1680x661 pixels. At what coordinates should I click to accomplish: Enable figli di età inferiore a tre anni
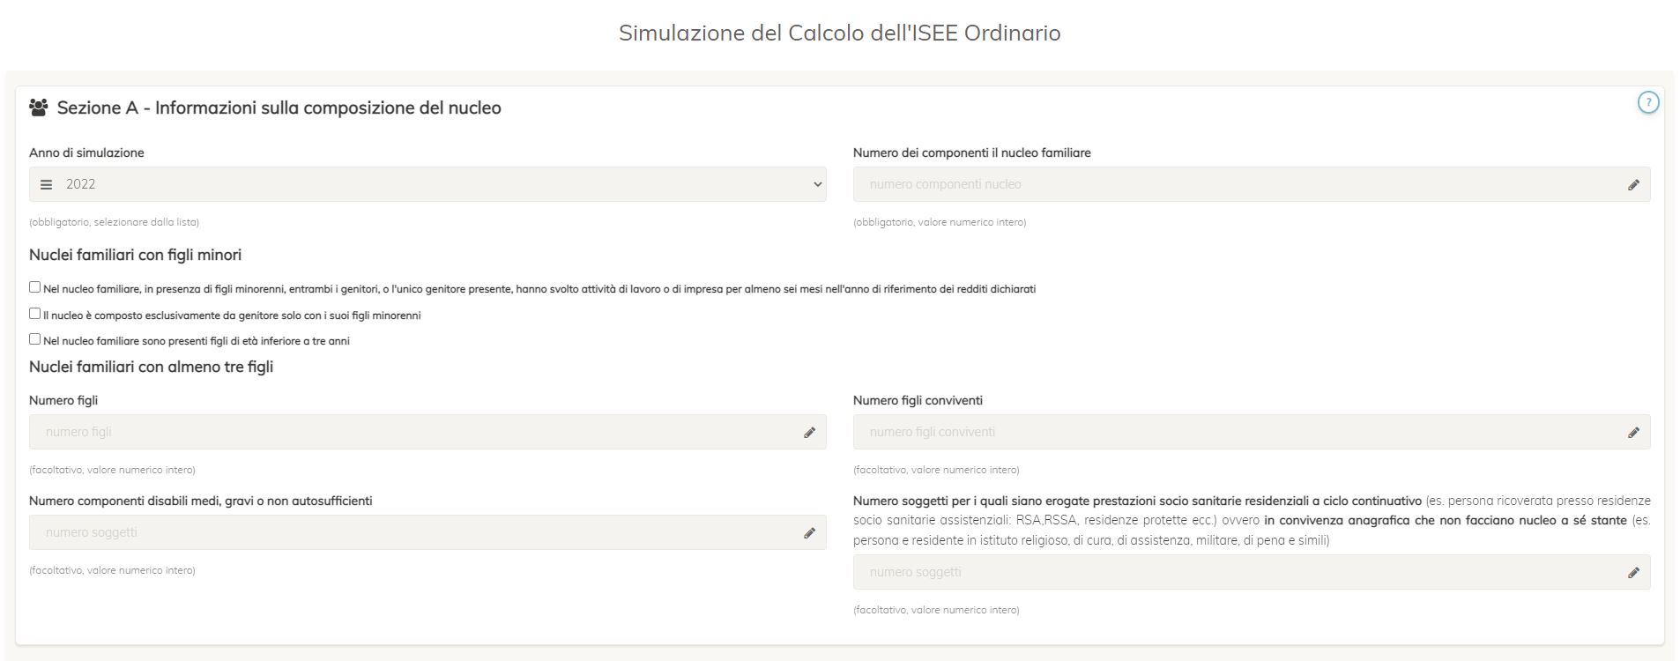tap(35, 339)
